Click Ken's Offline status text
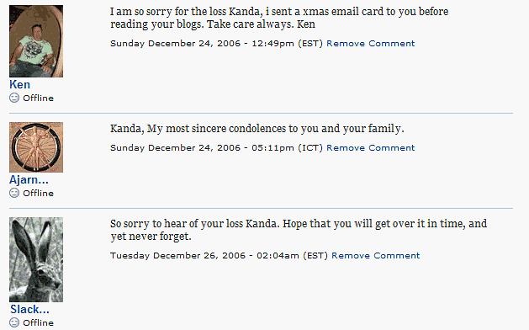The image size is (529, 330). [38, 98]
